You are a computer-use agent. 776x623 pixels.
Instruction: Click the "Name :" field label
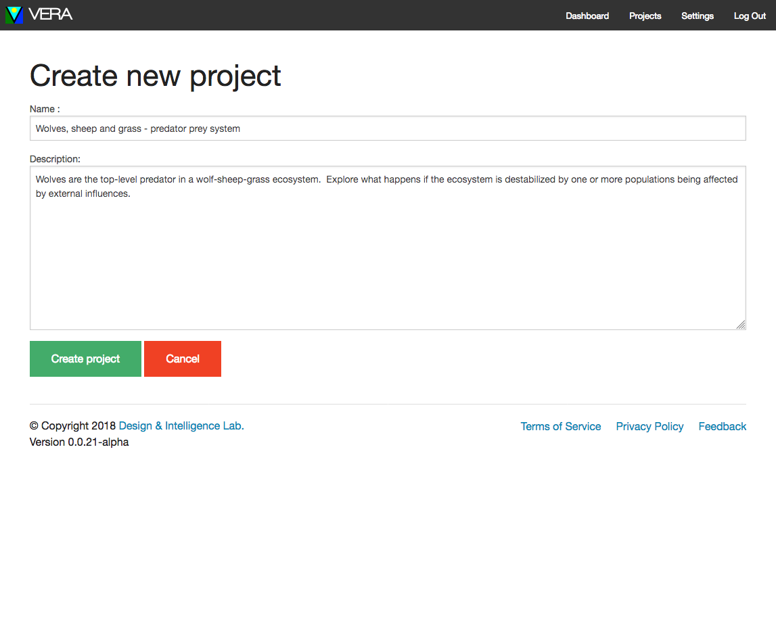point(45,109)
